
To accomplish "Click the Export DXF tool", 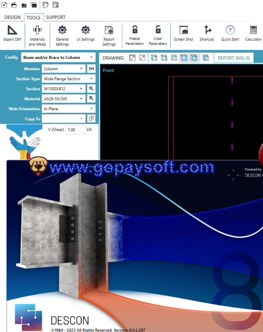I will pyautogui.click(x=12, y=33).
